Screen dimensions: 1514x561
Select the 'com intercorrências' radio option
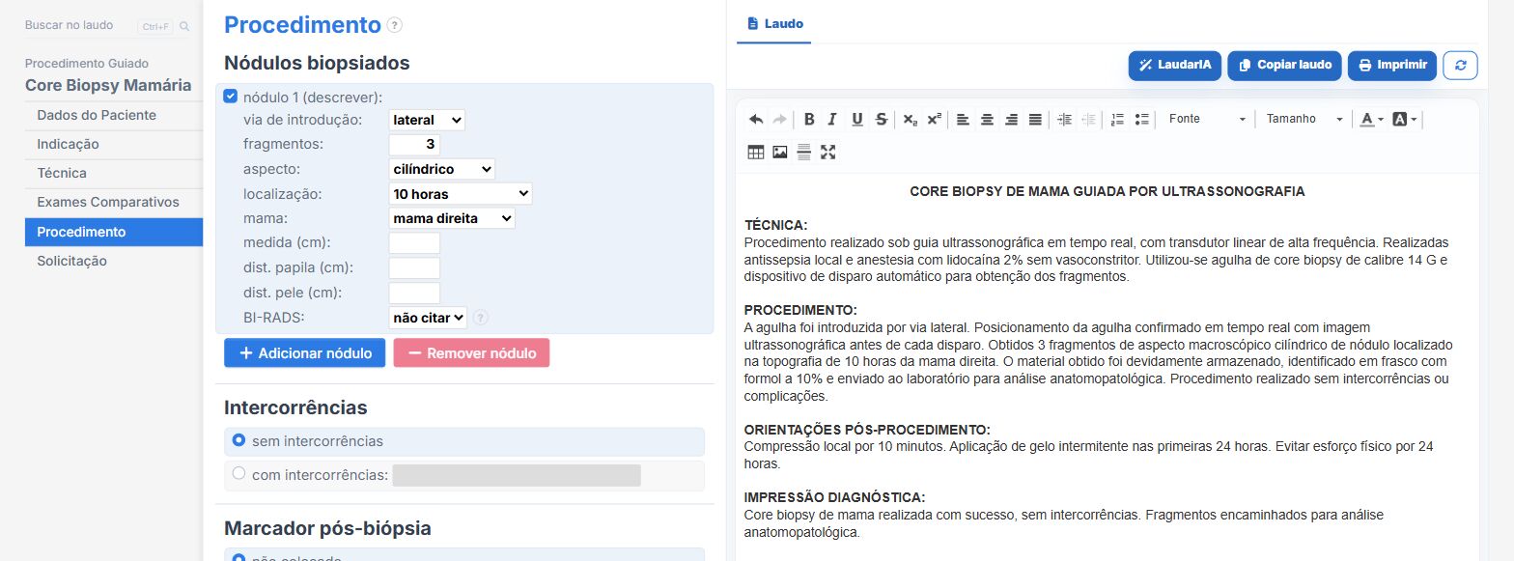tap(238, 474)
